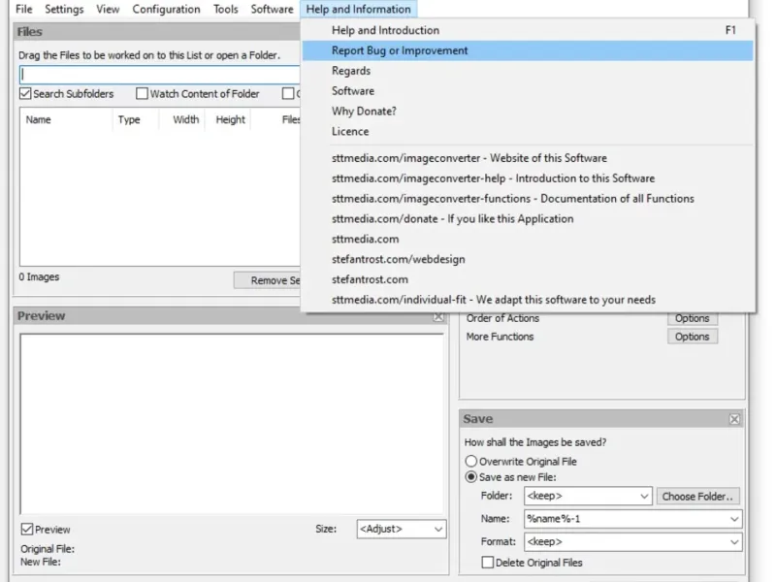
Task: Open Options for More Functions
Action: tap(693, 337)
